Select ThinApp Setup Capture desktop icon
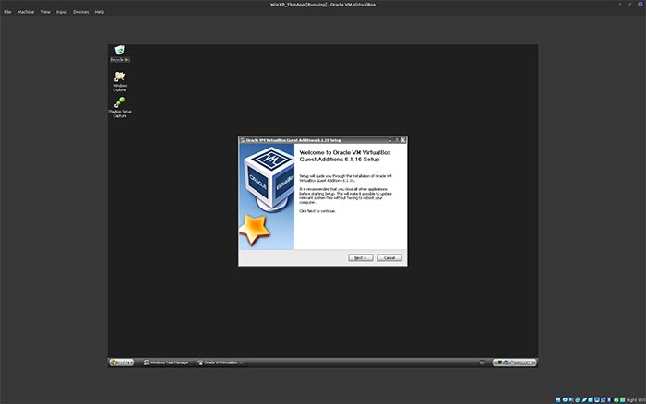Screen dimensions: 646x404 (120, 108)
